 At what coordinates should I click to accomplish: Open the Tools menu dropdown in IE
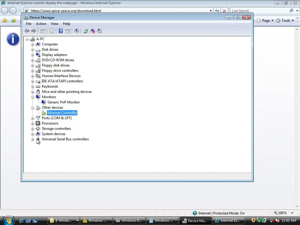(x=293, y=21)
